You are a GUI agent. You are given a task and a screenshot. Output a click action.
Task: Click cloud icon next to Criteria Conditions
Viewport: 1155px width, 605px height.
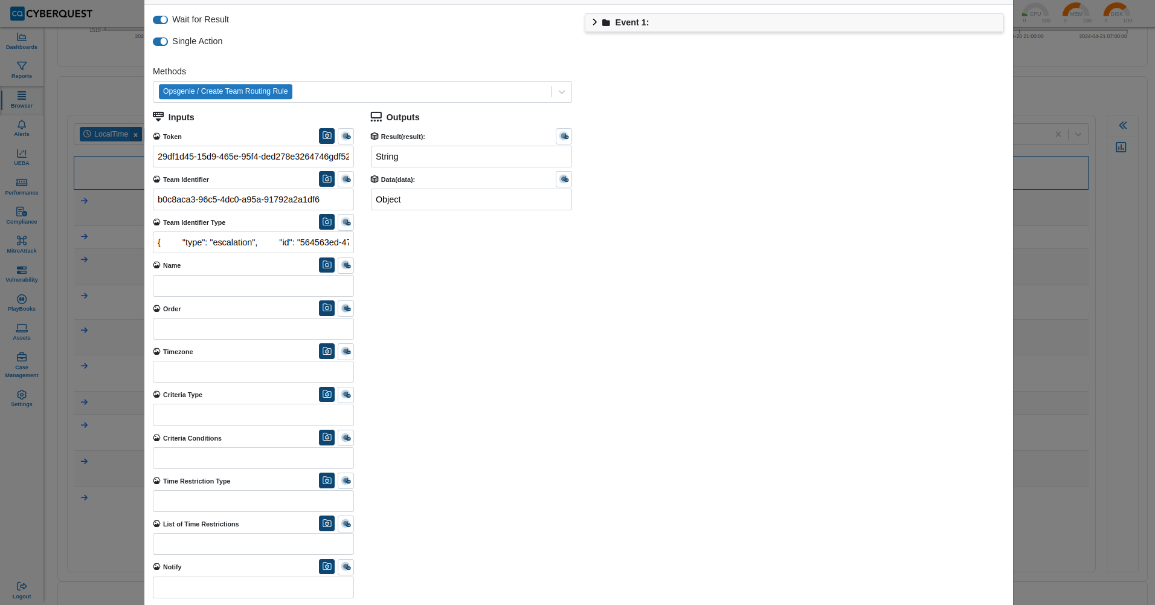point(346,438)
